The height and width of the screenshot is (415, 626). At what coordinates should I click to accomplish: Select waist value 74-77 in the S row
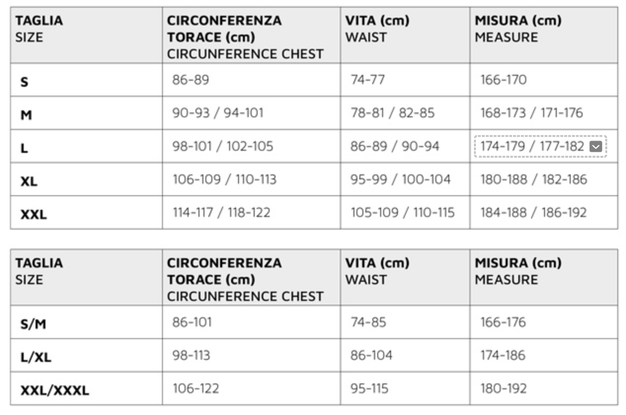click(x=367, y=80)
